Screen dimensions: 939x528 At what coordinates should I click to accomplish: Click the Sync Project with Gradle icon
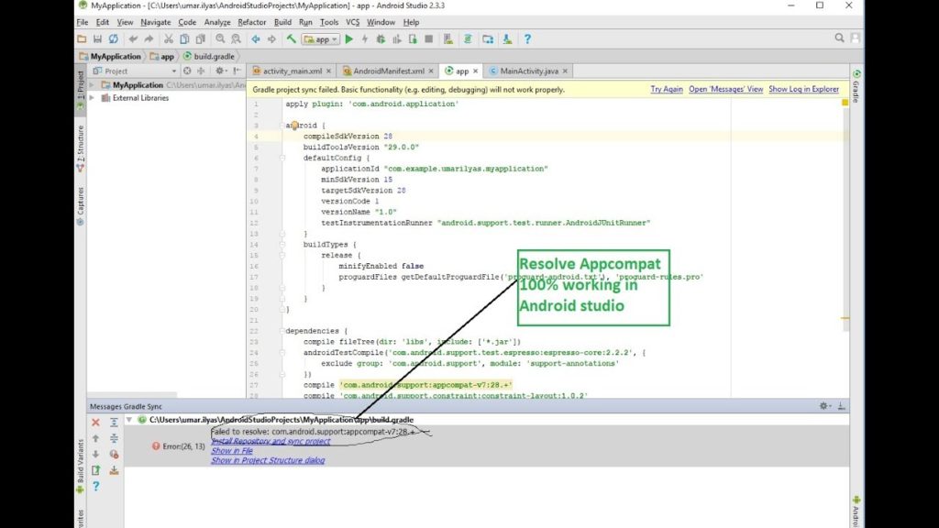pos(468,38)
